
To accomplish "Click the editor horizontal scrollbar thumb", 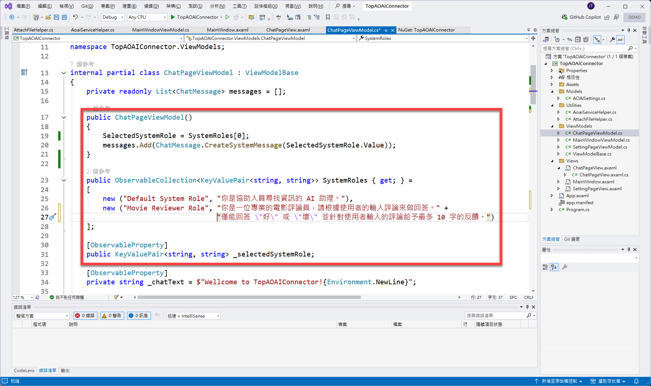I will [249, 297].
